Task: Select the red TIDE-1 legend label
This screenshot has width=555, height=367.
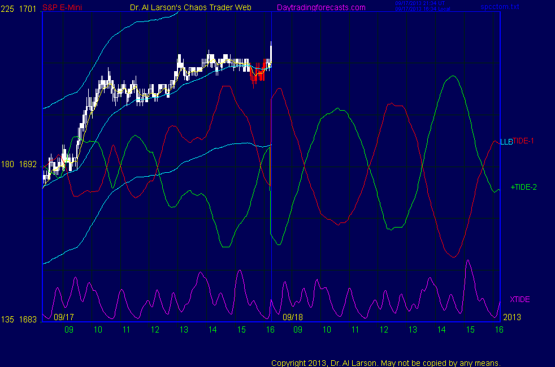Action: coord(523,141)
